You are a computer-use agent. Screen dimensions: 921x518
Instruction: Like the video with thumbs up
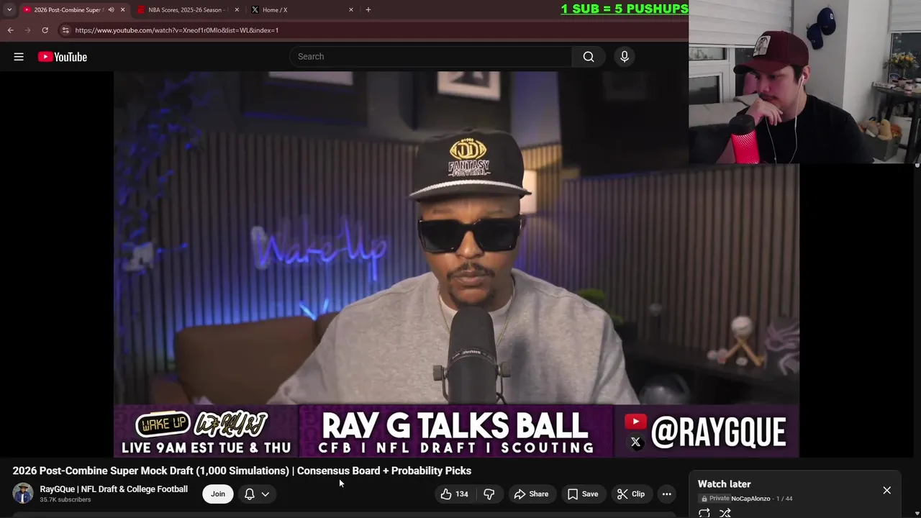coord(454,494)
